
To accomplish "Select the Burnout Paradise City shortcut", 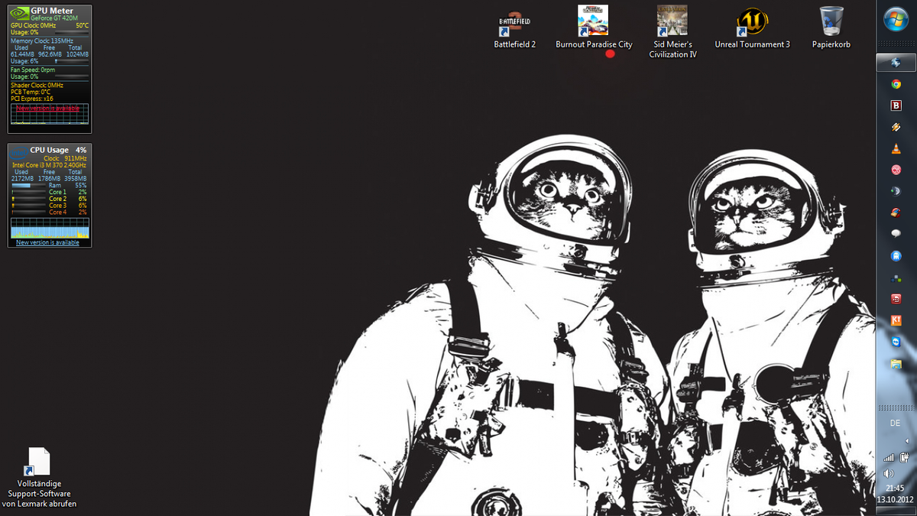I will click(594, 28).
